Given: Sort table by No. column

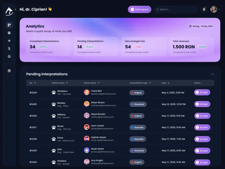Looking at the screenshot, I should pos(33,83).
